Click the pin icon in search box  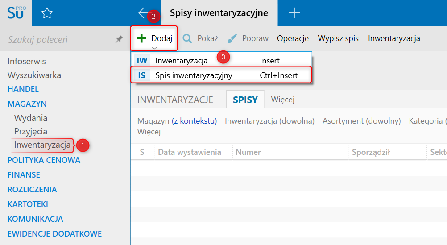119,39
